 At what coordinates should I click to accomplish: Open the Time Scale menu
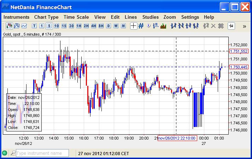(76, 17)
